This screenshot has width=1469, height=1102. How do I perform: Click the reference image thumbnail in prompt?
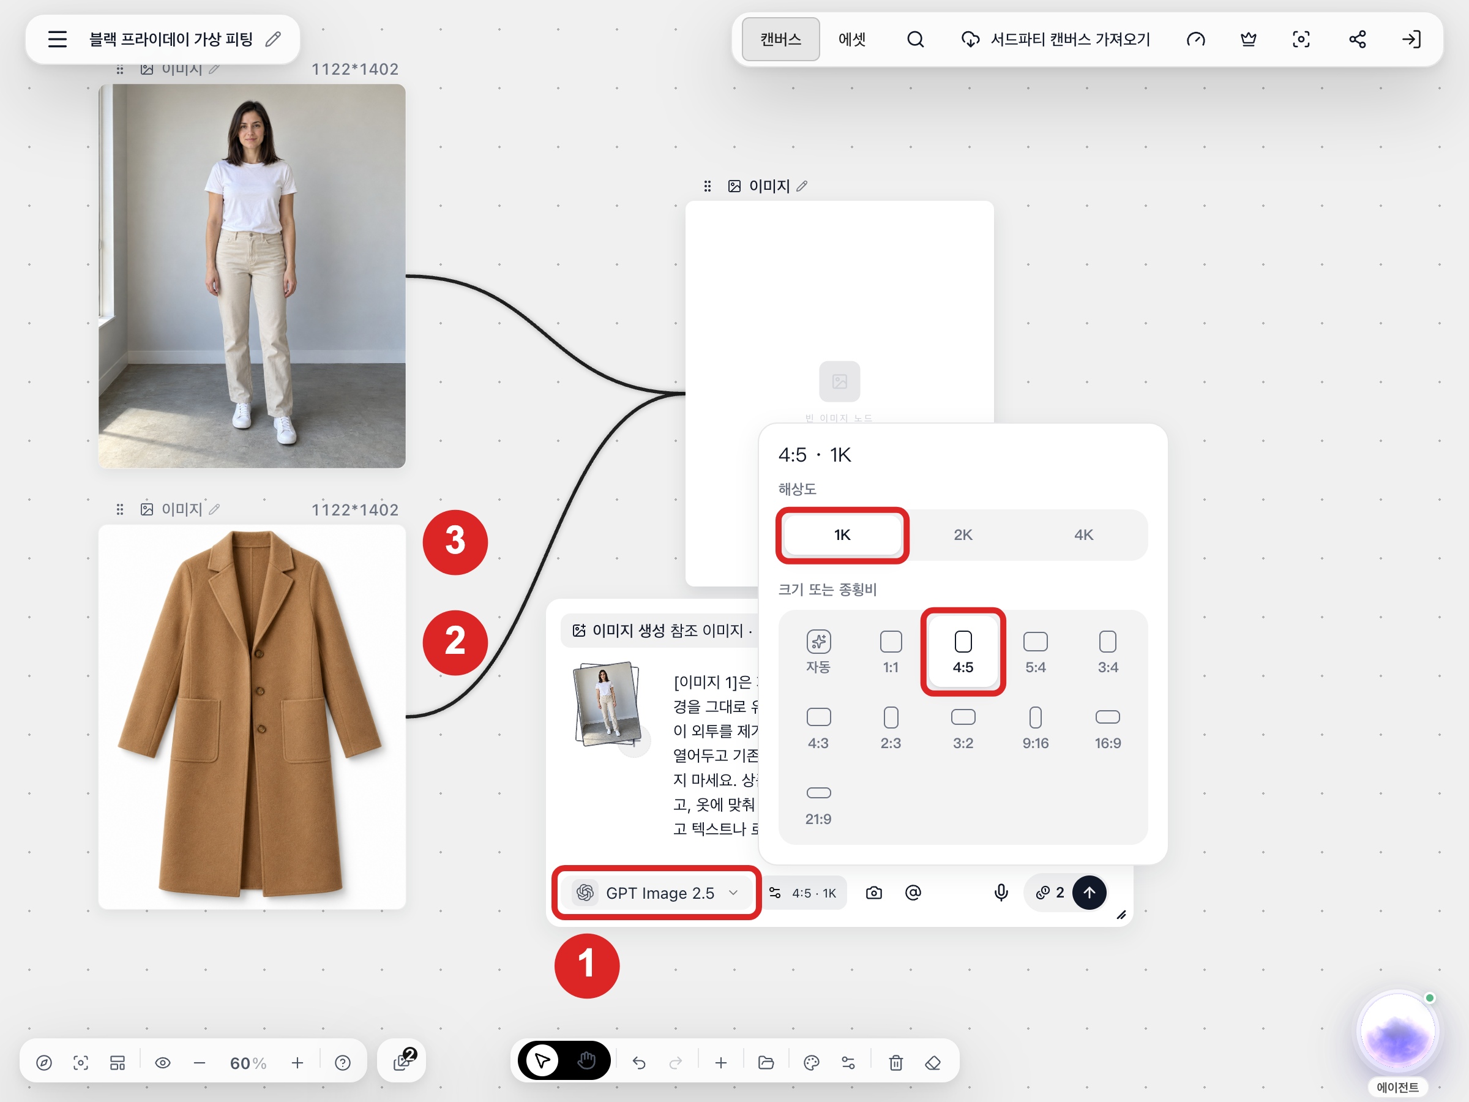(x=607, y=704)
